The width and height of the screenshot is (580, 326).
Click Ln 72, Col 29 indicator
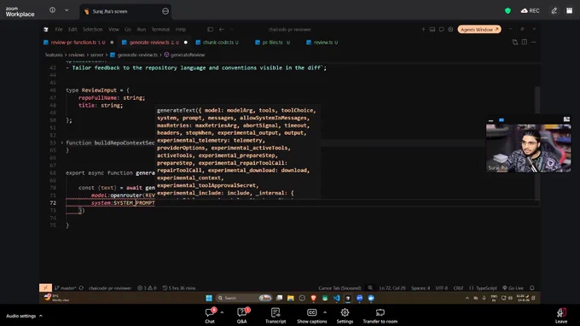click(x=392, y=288)
